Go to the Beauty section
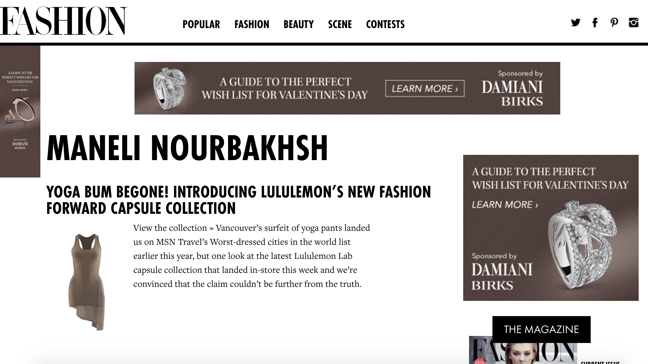648x364 pixels. [299, 24]
